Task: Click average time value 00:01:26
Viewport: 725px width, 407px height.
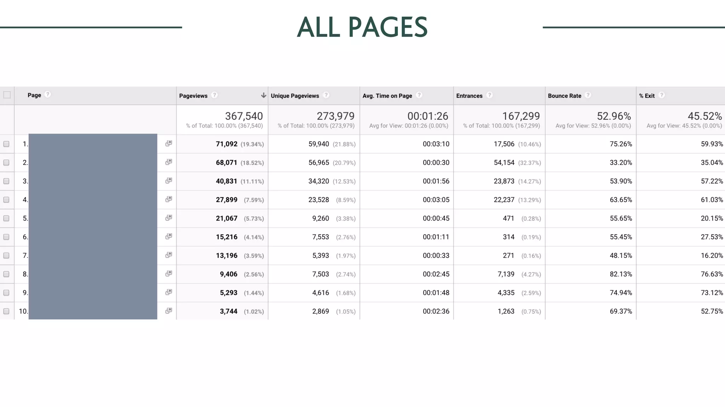Action: (x=428, y=116)
